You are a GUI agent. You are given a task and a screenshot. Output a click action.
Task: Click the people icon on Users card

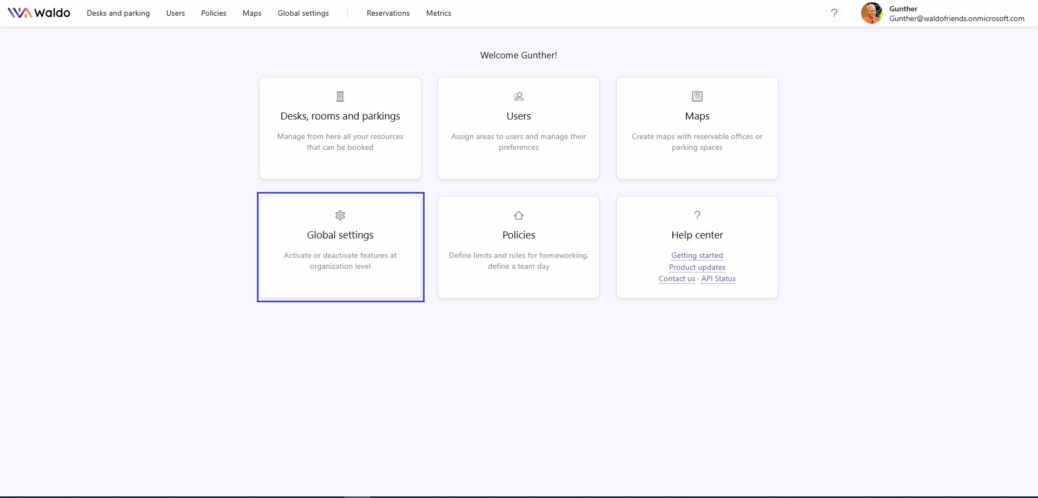coord(519,96)
